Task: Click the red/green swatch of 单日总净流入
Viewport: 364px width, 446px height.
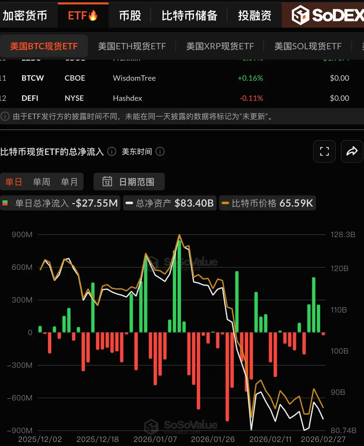Action: click(5, 203)
